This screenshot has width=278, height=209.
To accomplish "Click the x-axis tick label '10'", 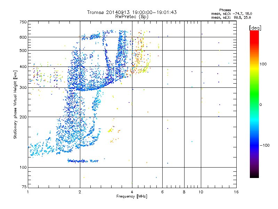I will [x=201, y=192].
